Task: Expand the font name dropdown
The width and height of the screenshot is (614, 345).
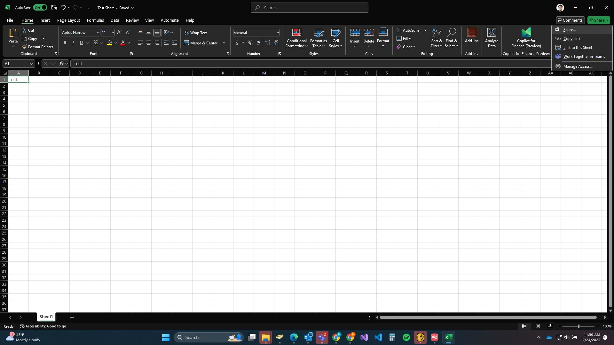Action: pyautogui.click(x=98, y=33)
